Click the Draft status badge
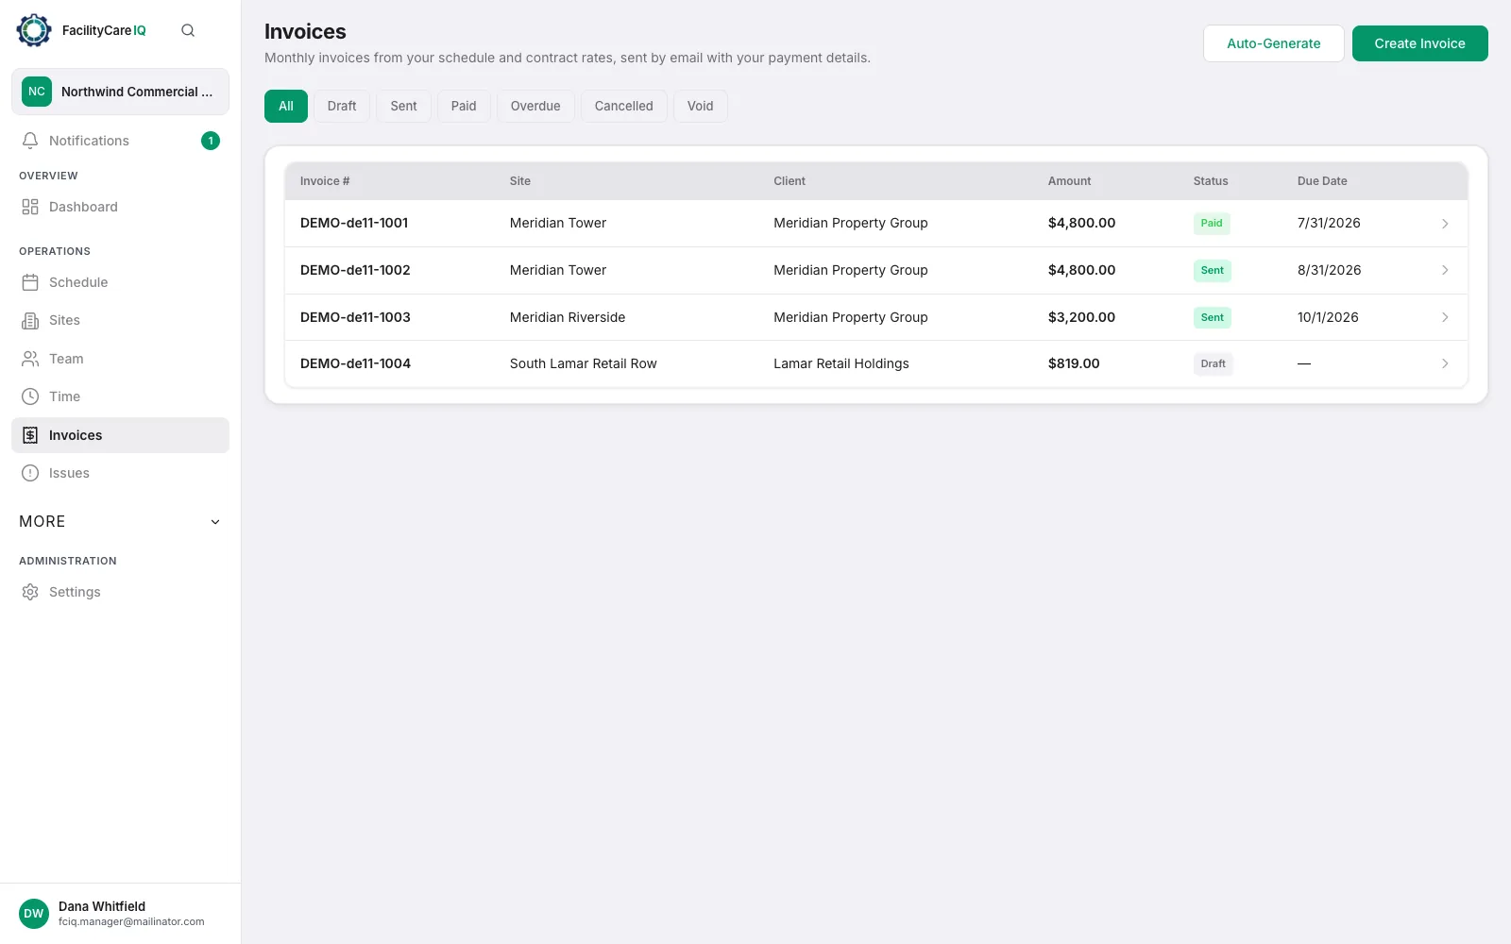 point(1213,363)
